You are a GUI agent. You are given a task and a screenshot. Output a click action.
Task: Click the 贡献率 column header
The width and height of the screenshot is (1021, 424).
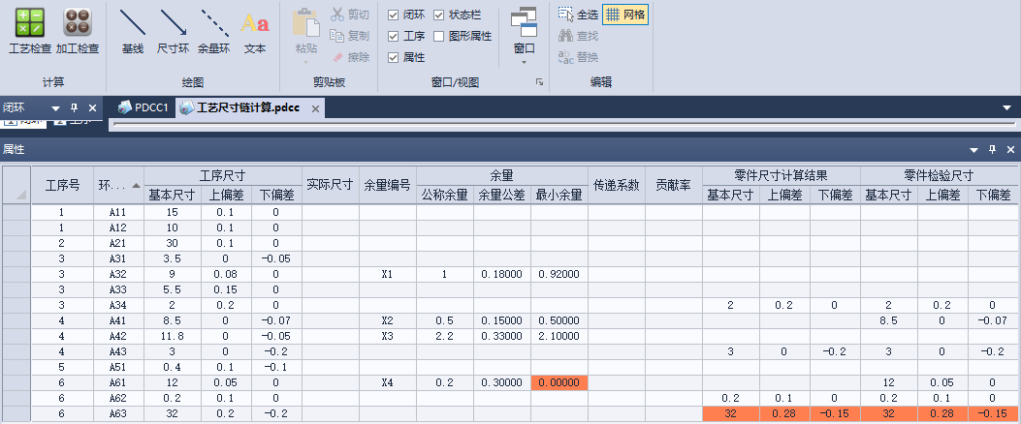(x=673, y=185)
